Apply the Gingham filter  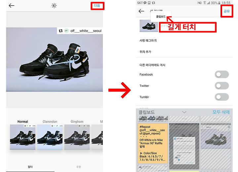click(77, 137)
